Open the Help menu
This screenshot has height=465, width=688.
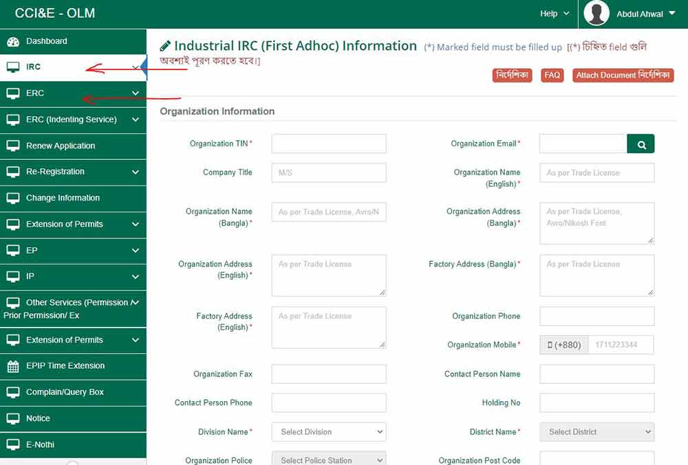552,13
